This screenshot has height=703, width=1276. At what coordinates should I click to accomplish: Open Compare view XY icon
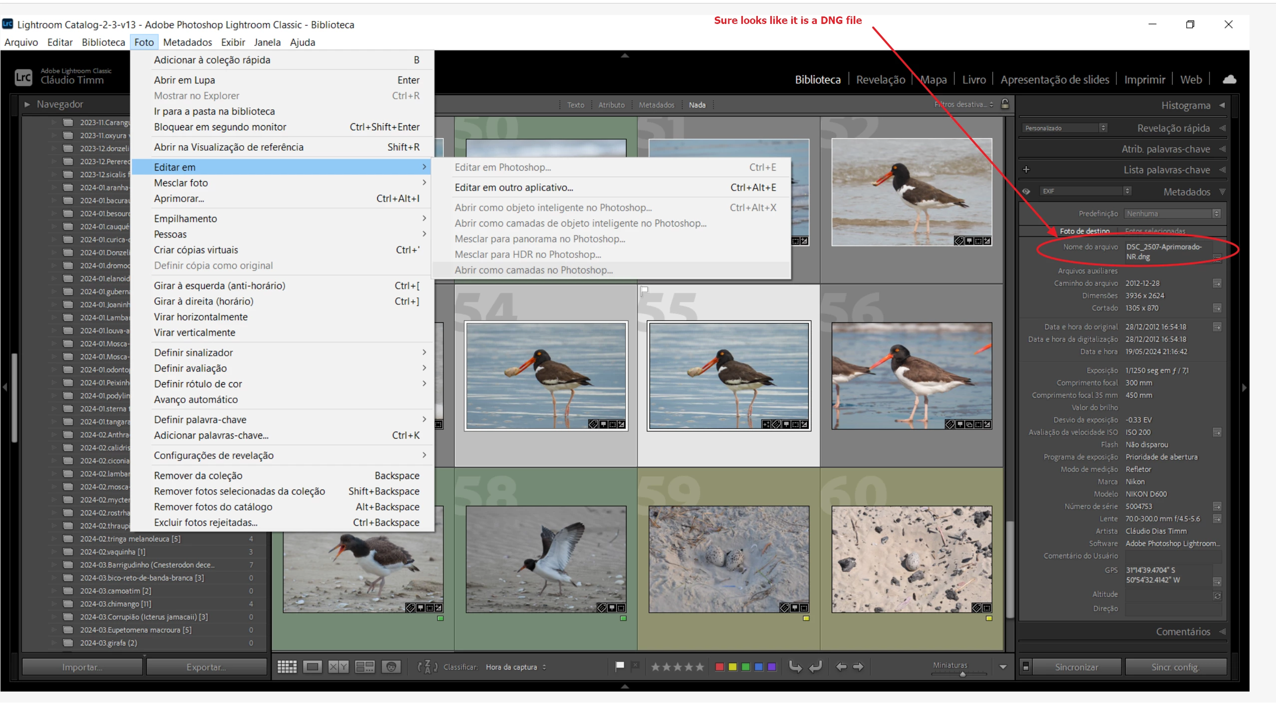338,667
